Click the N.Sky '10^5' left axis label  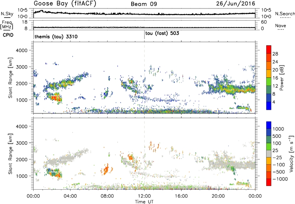click(x=22, y=10)
